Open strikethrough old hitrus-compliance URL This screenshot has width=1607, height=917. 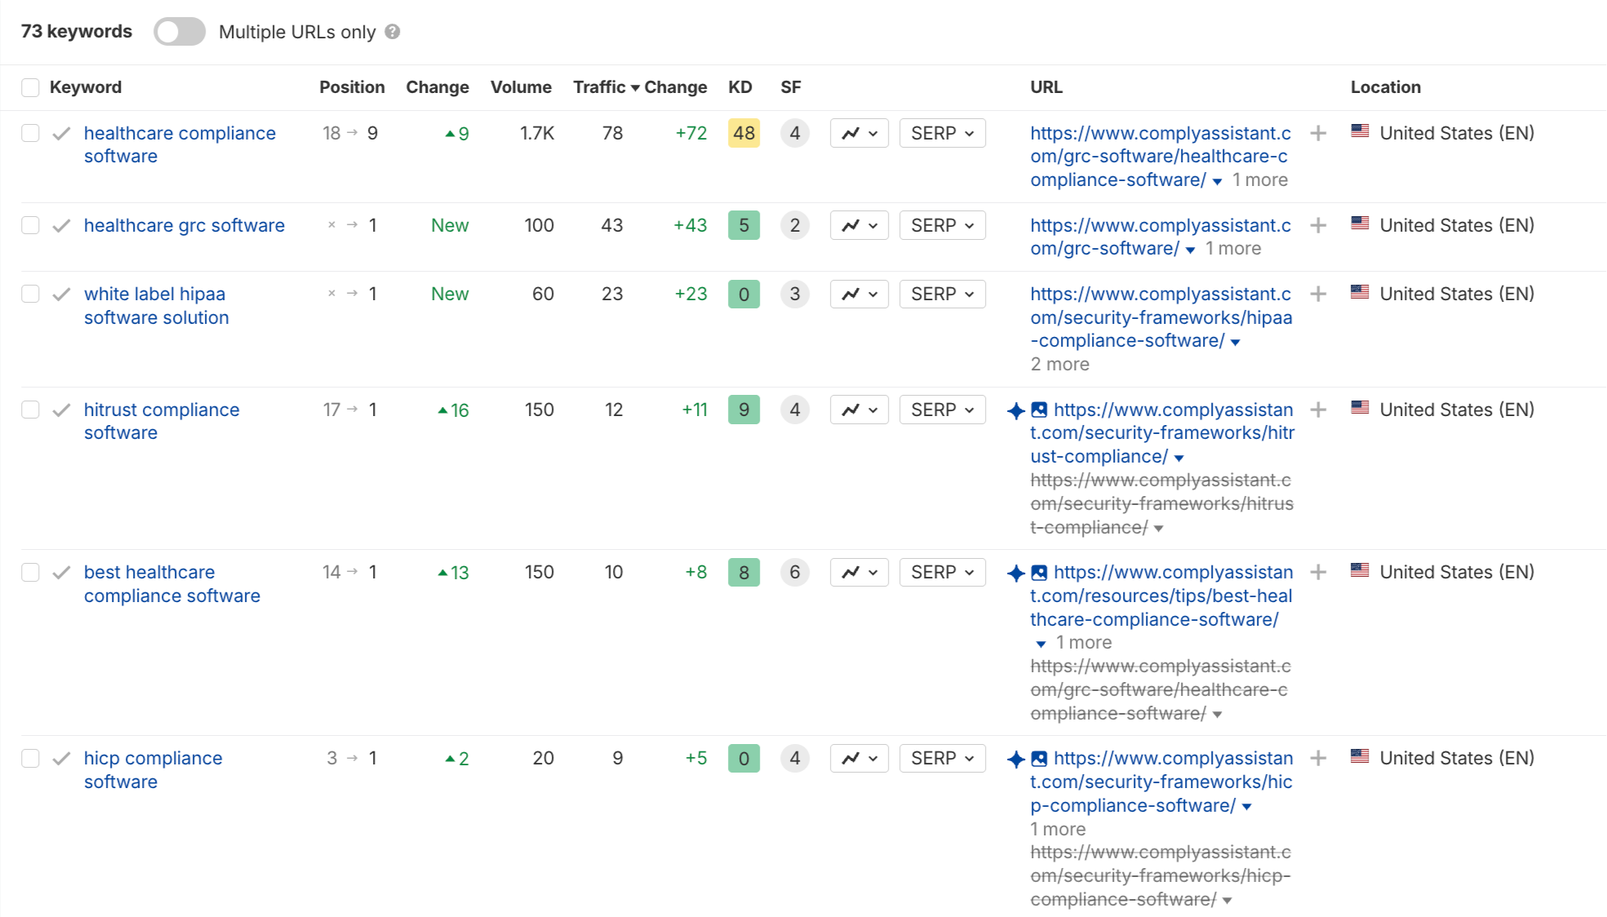coord(1161,503)
